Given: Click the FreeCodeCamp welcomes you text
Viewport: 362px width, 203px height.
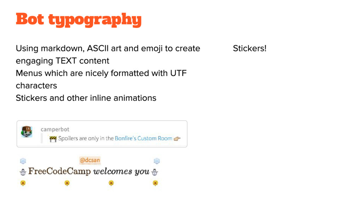Looking at the screenshot, I should pos(89,172).
